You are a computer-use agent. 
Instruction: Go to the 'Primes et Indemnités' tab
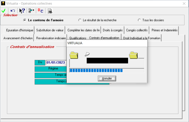point(164,30)
